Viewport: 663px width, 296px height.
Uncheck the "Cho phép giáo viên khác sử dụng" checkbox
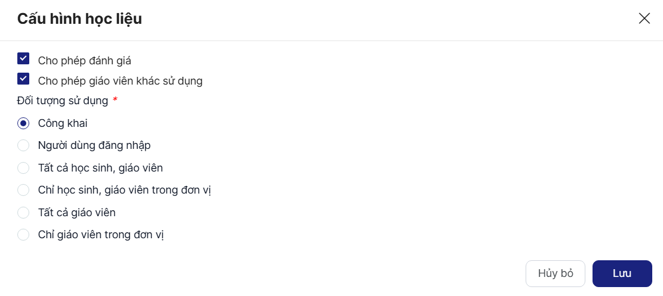(23, 79)
